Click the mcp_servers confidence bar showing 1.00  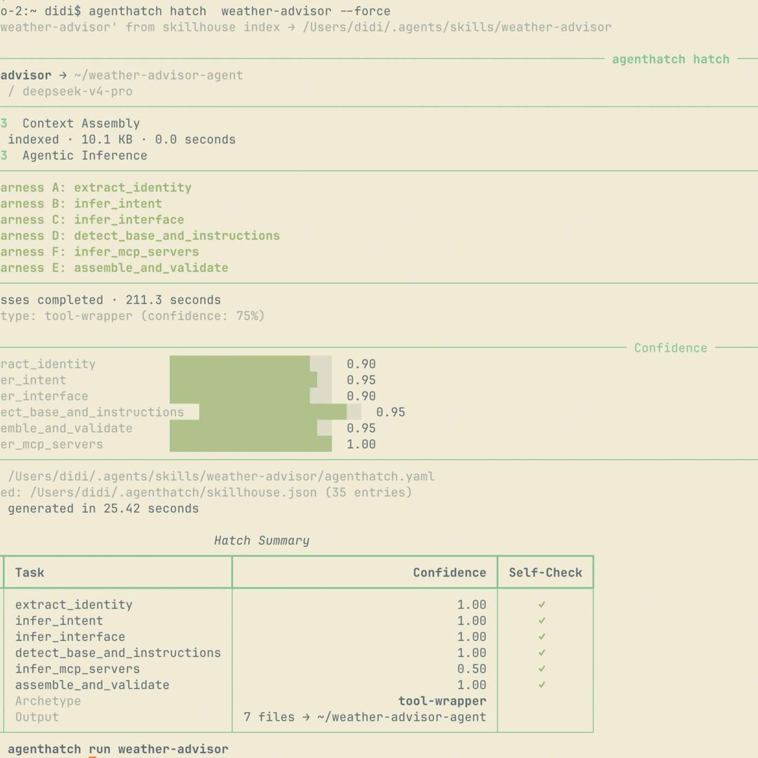(251, 444)
